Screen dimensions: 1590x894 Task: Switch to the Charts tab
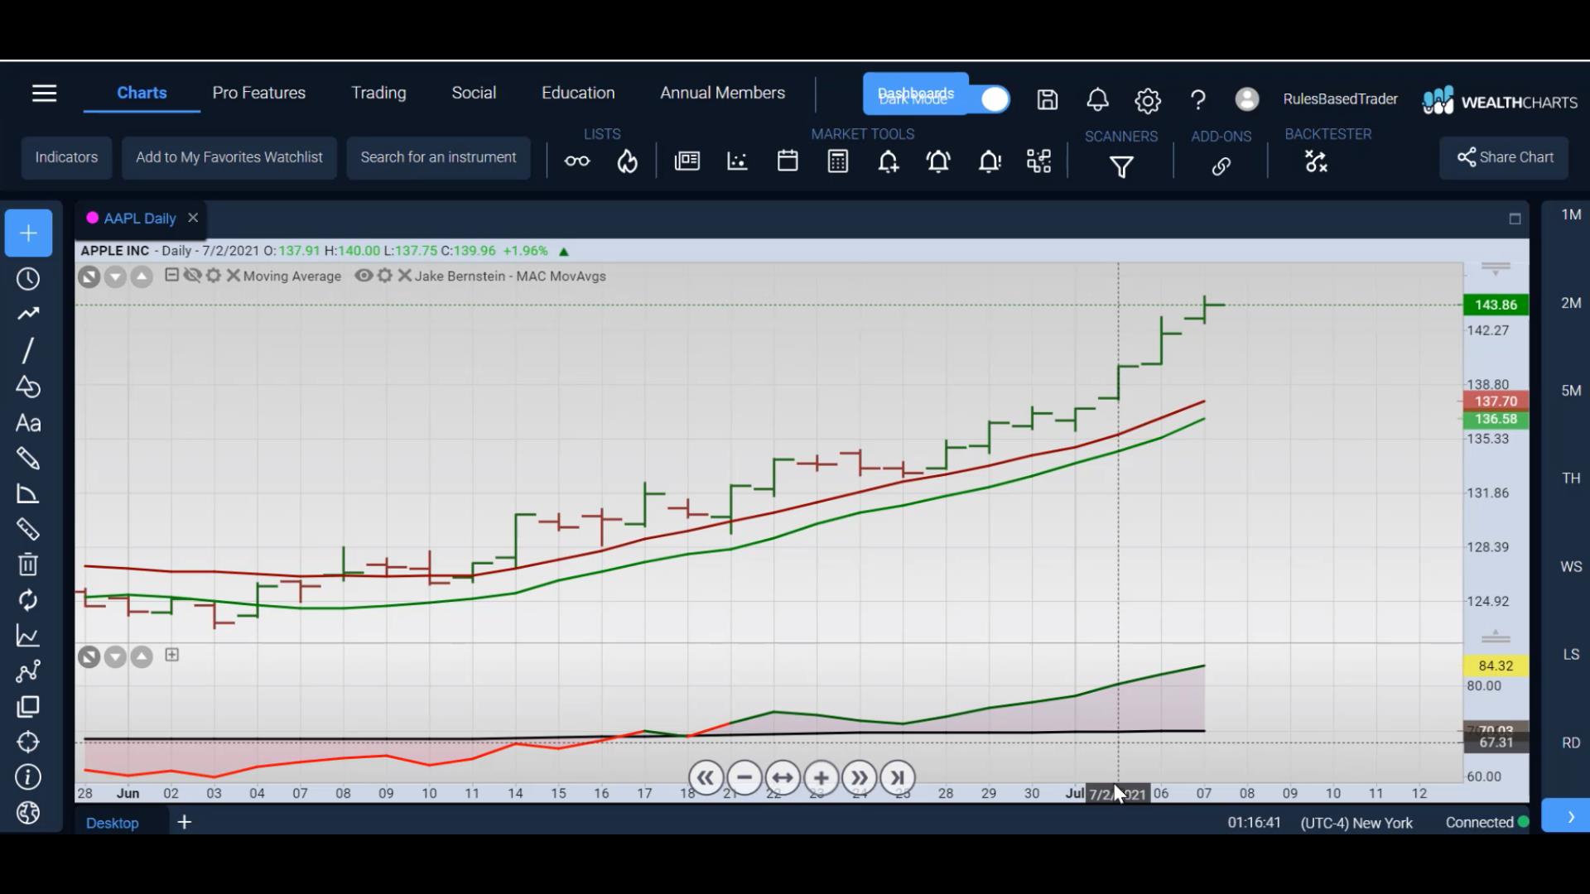point(142,93)
